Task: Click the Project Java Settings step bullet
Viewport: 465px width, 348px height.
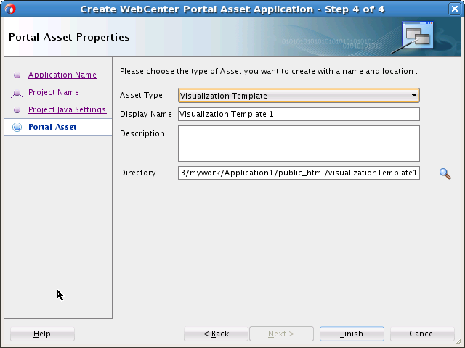Action: click(x=17, y=109)
